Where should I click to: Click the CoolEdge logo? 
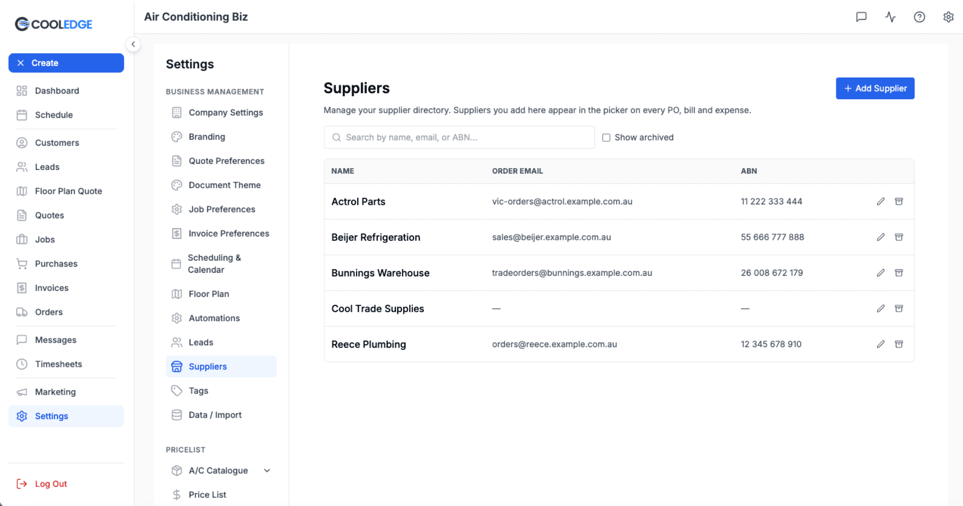click(54, 24)
